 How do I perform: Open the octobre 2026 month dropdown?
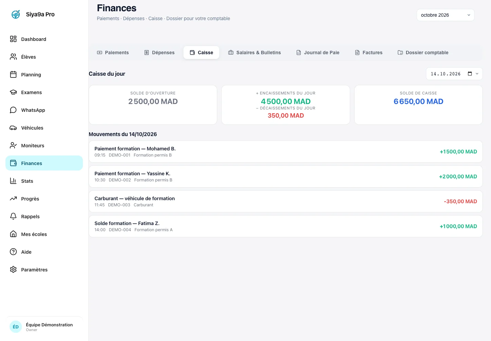[x=445, y=15]
